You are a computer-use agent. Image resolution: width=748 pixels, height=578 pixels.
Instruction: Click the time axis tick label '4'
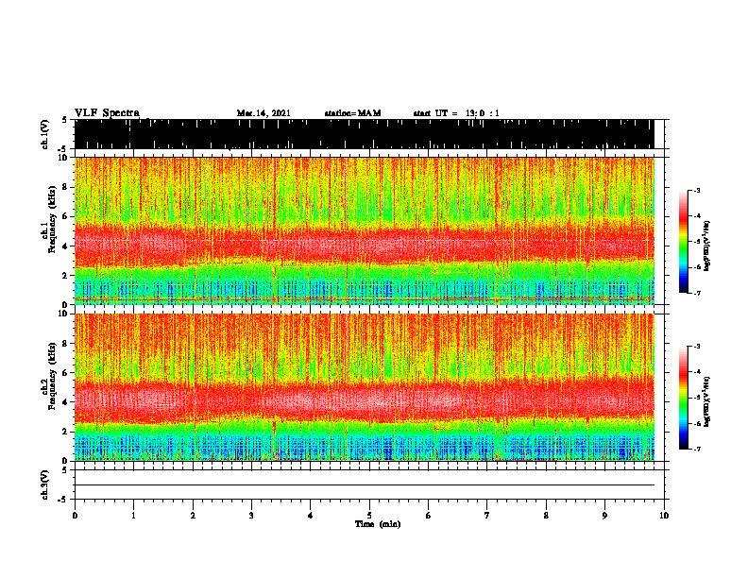click(x=311, y=516)
